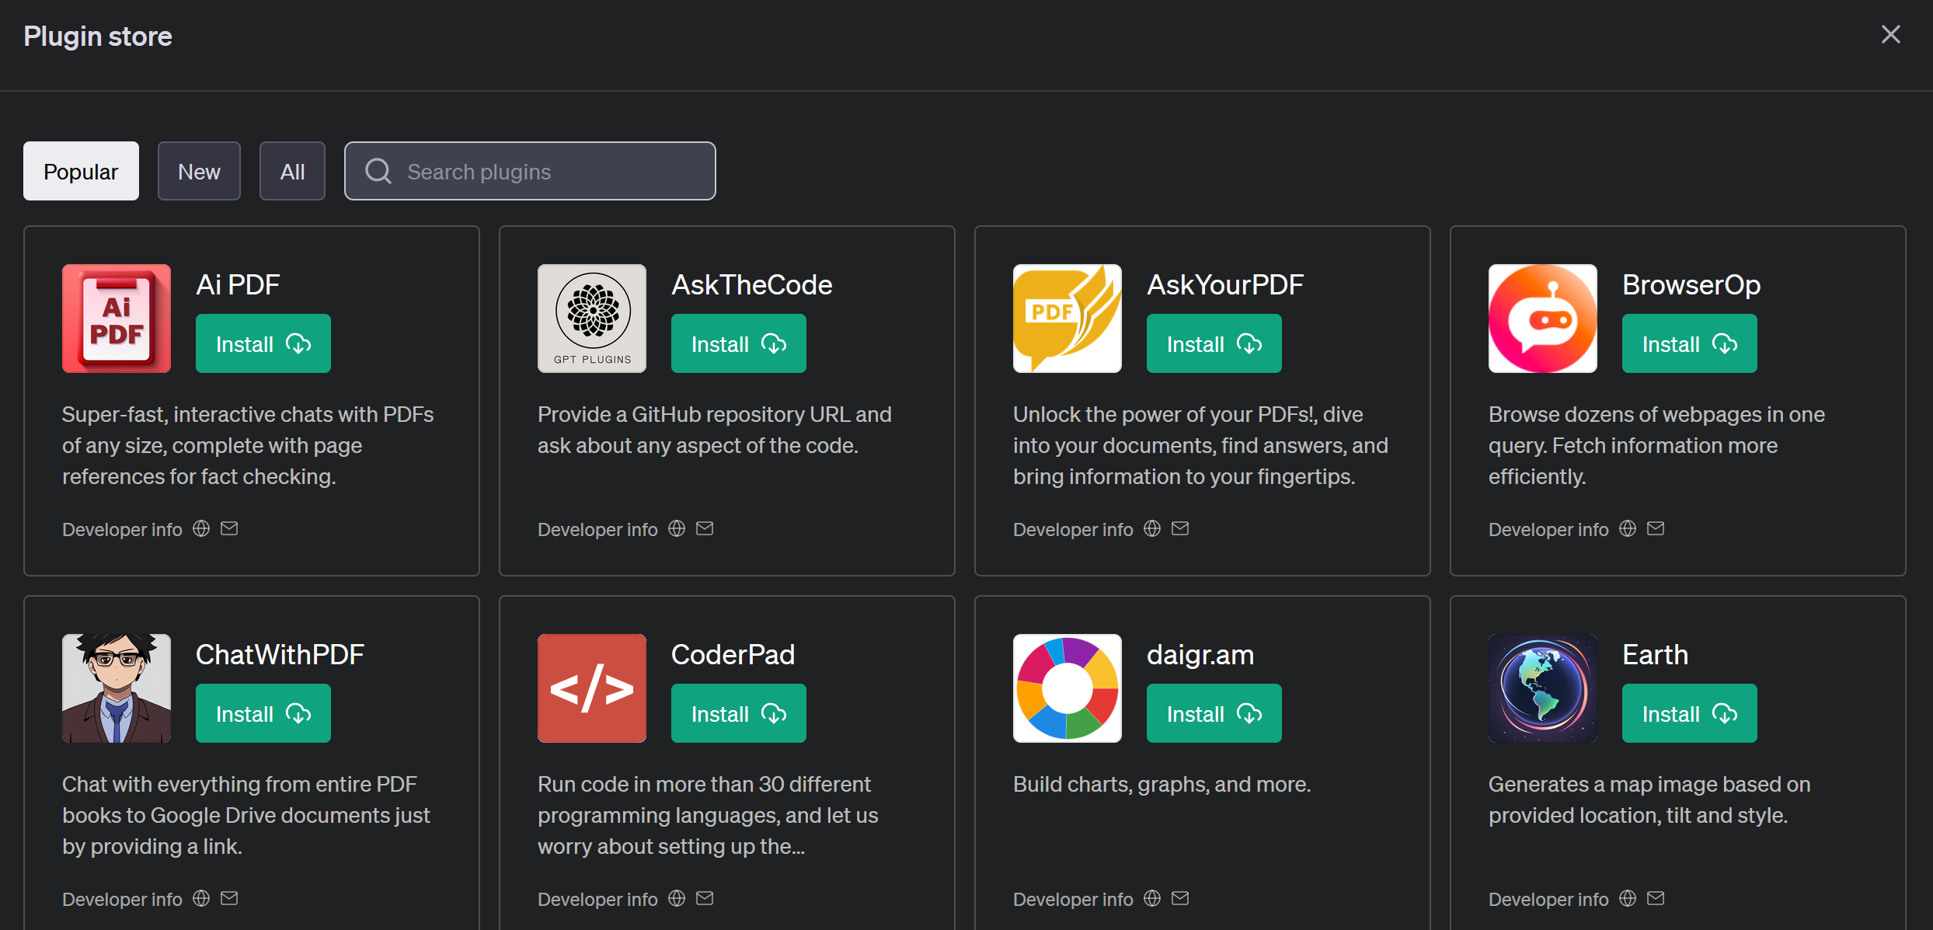The image size is (1933, 930).
Task: Install the AskYourPDF plugin
Action: coord(1214,343)
